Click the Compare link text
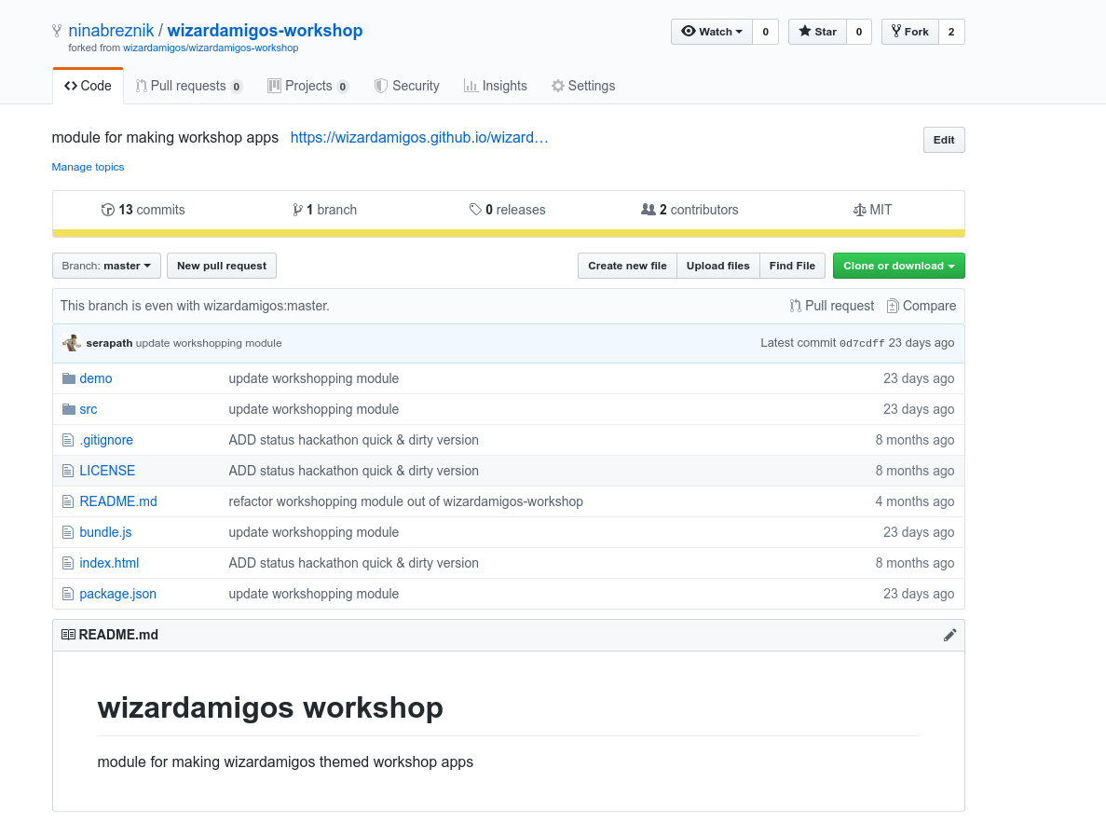 (929, 306)
